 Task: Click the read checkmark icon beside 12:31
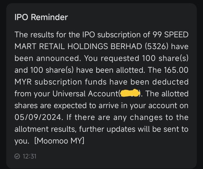click(17, 156)
